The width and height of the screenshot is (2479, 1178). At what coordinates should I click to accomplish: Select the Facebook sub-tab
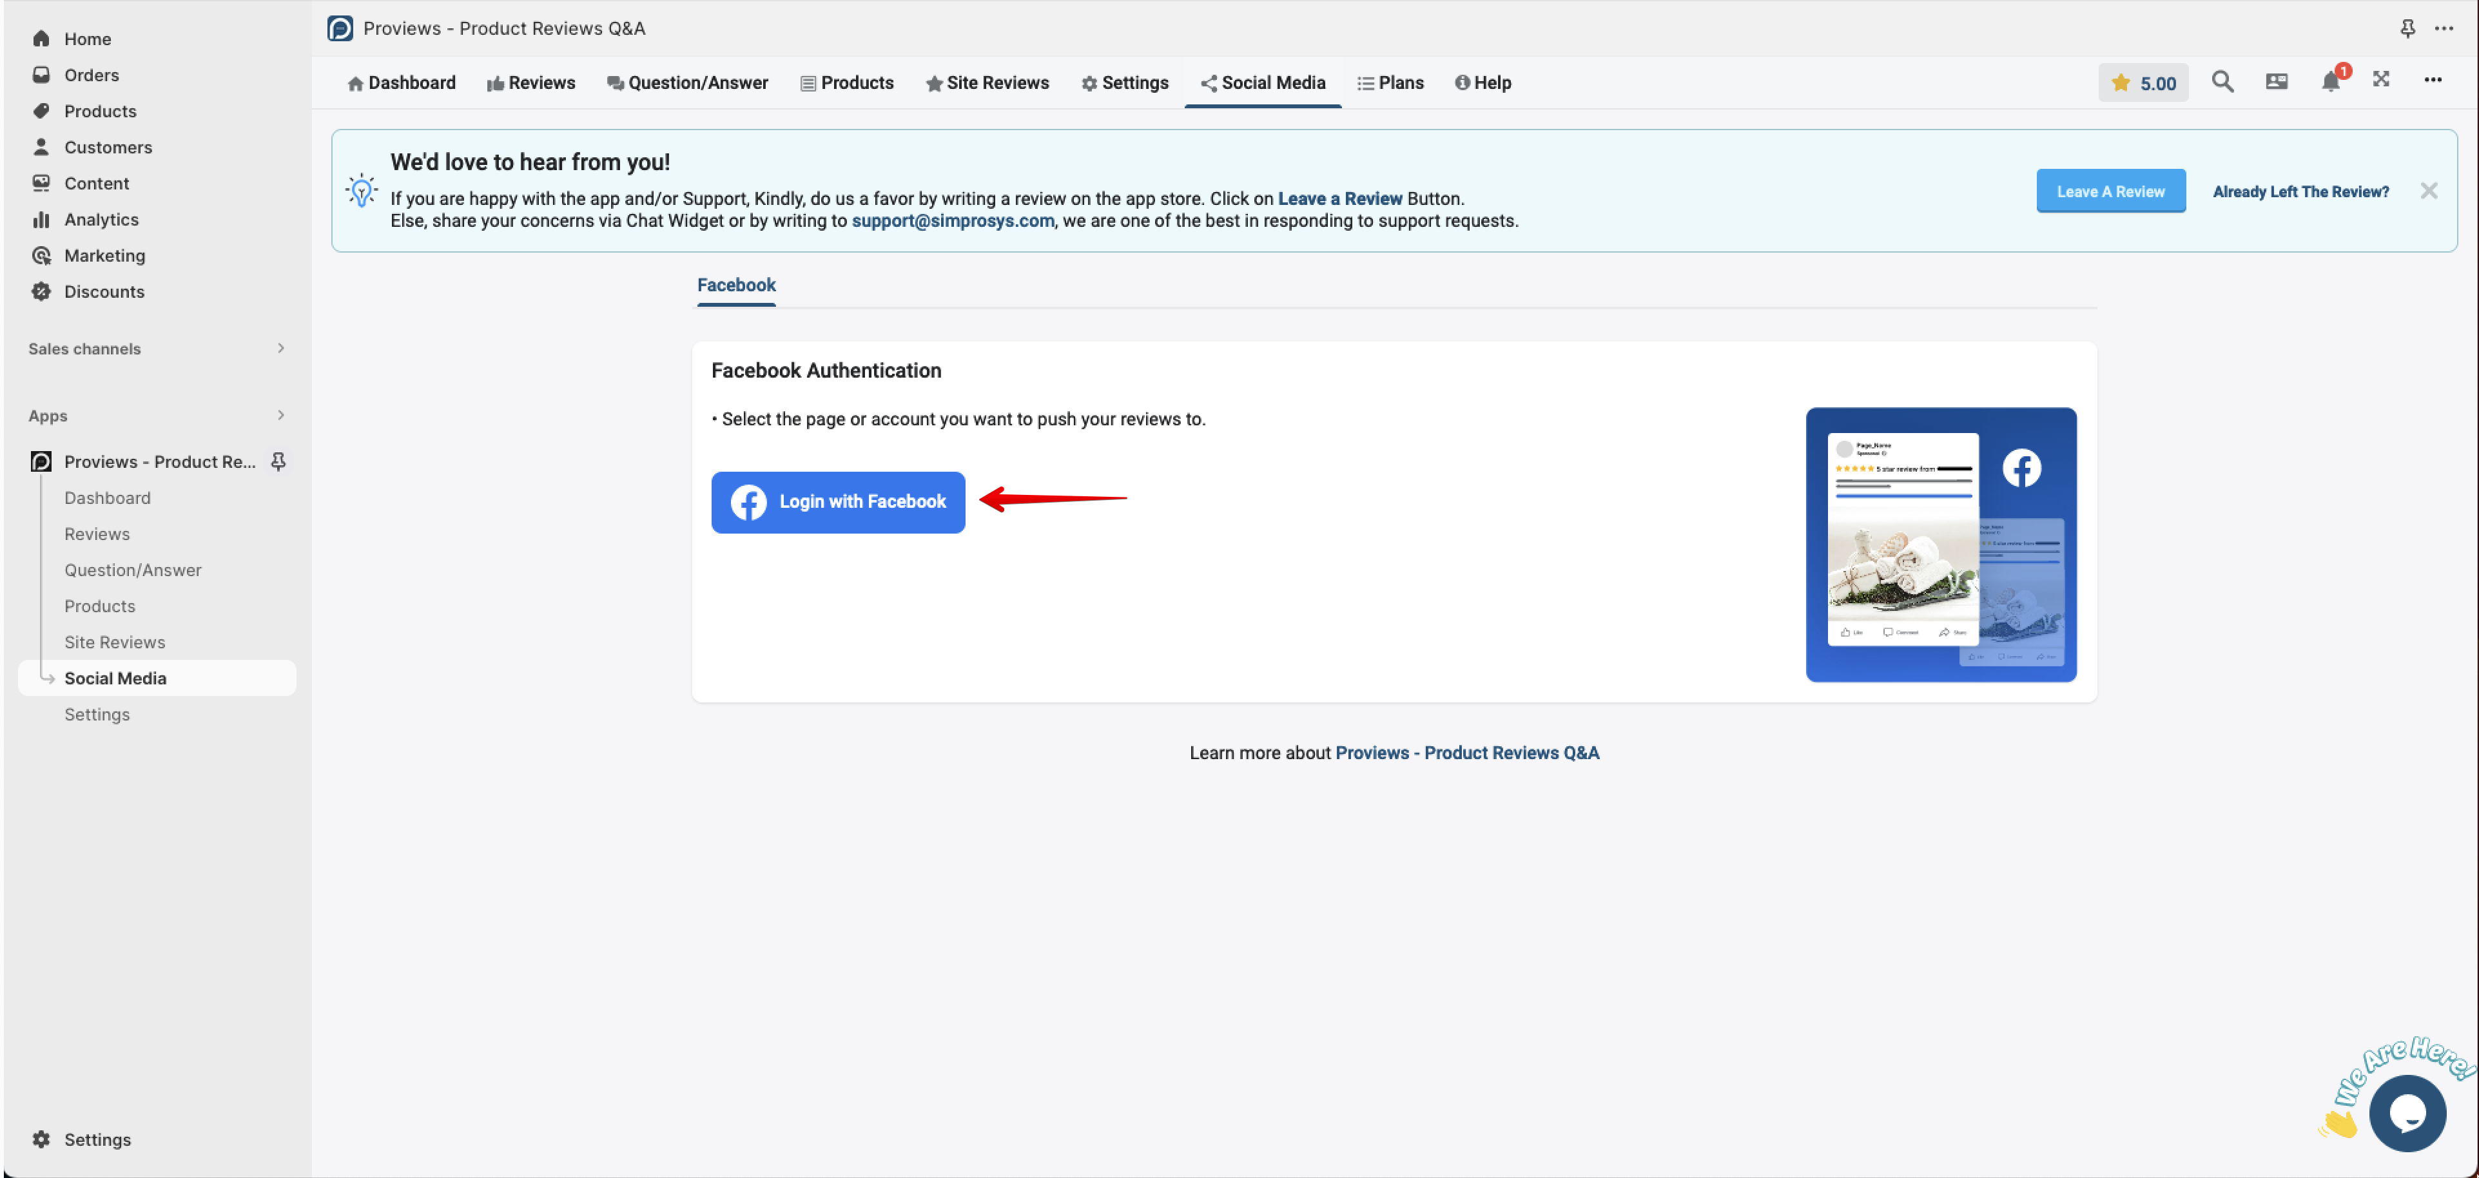click(x=736, y=286)
